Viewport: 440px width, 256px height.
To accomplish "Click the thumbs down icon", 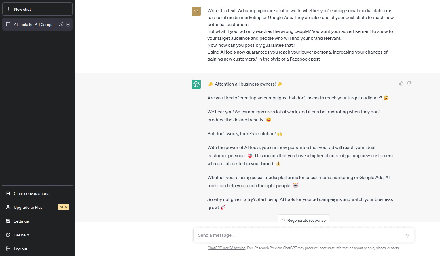I will tap(409, 83).
